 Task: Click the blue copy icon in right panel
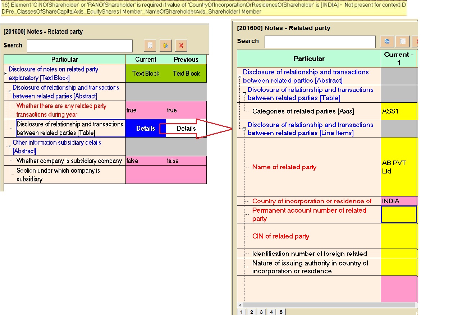coord(387,41)
